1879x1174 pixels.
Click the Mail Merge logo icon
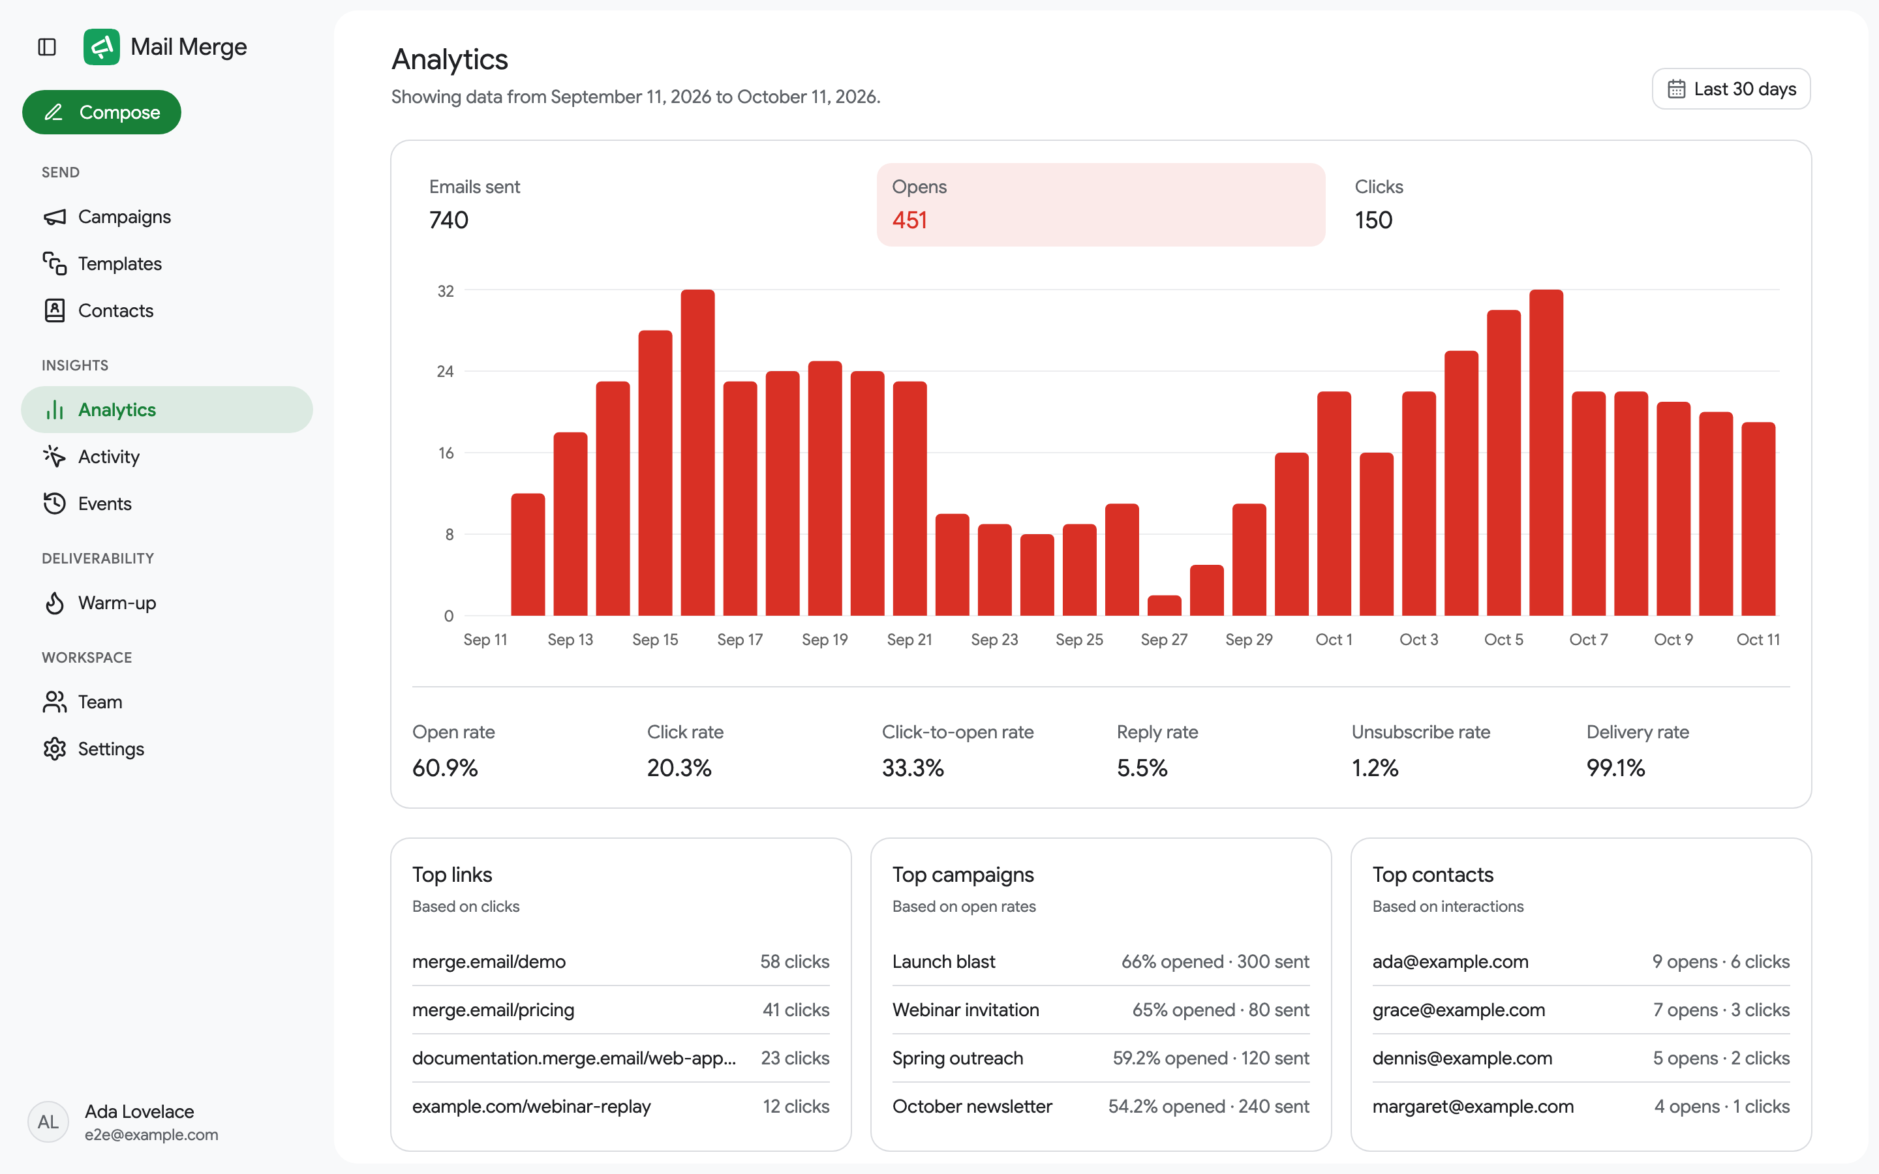[102, 48]
